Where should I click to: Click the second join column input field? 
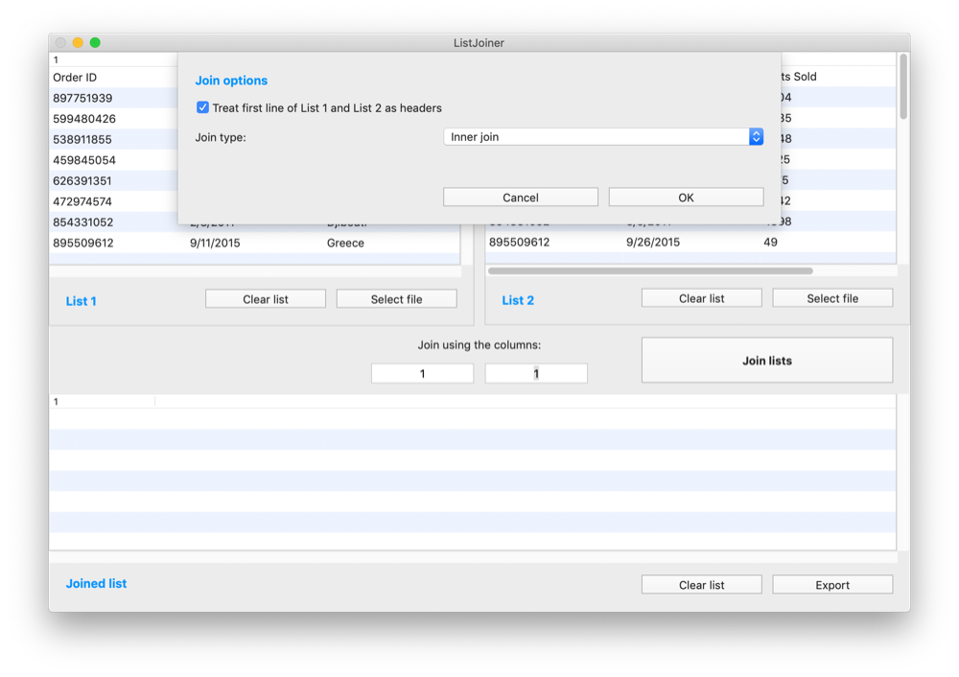pyautogui.click(x=536, y=373)
